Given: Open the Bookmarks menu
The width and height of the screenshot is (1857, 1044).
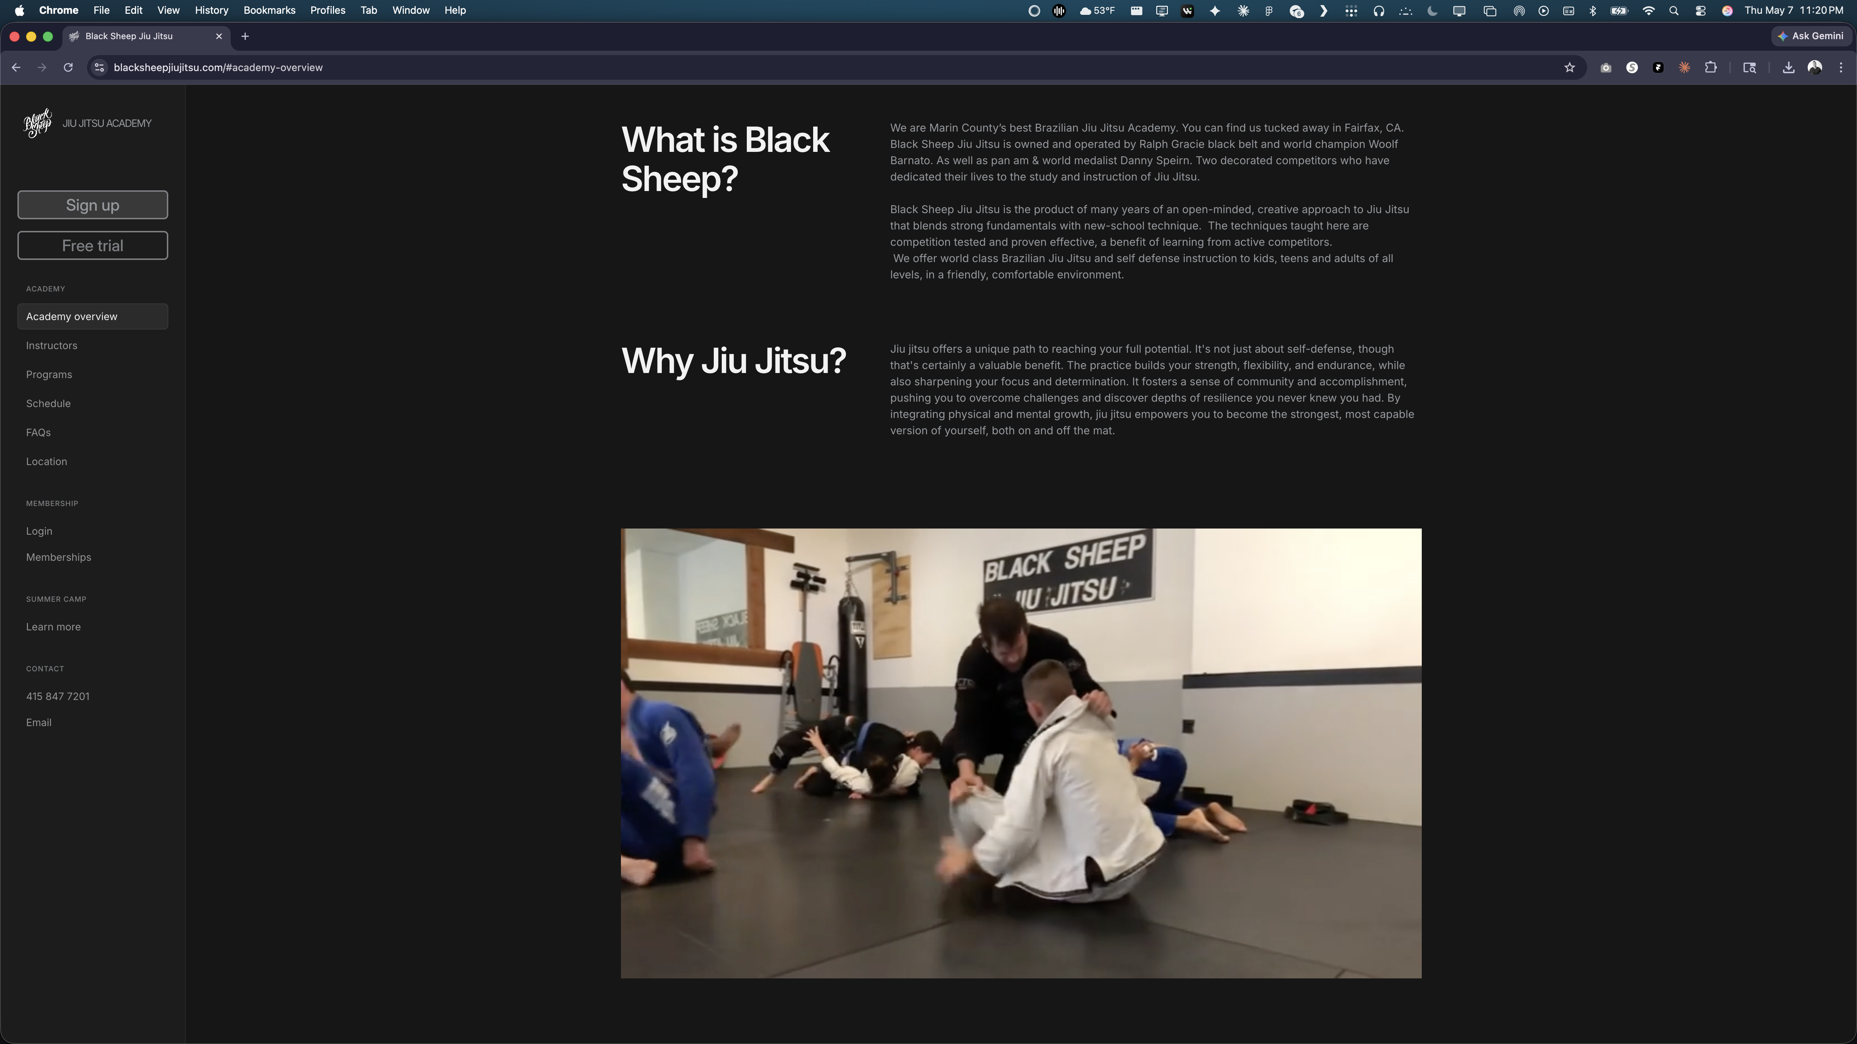Looking at the screenshot, I should pyautogui.click(x=269, y=10).
